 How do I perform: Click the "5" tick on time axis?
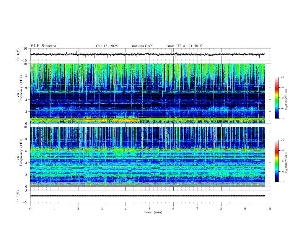pyautogui.click(x=150, y=209)
